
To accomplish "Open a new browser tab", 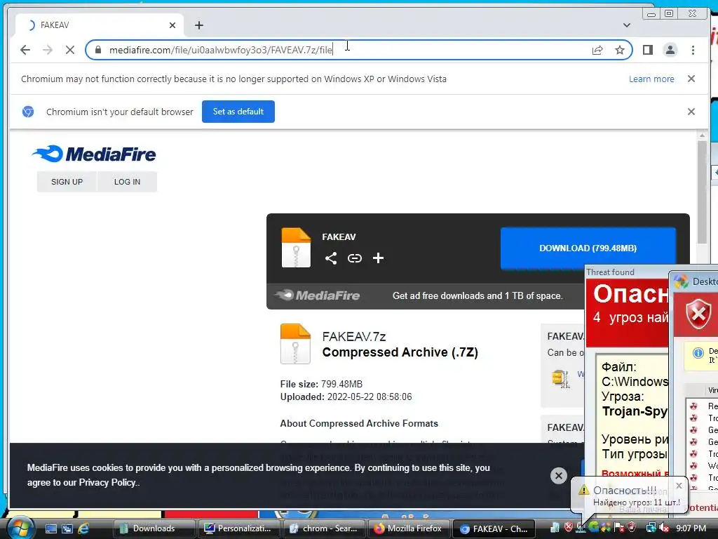I will (x=198, y=25).
